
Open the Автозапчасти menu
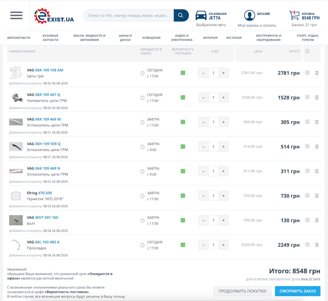coord(19,38)
